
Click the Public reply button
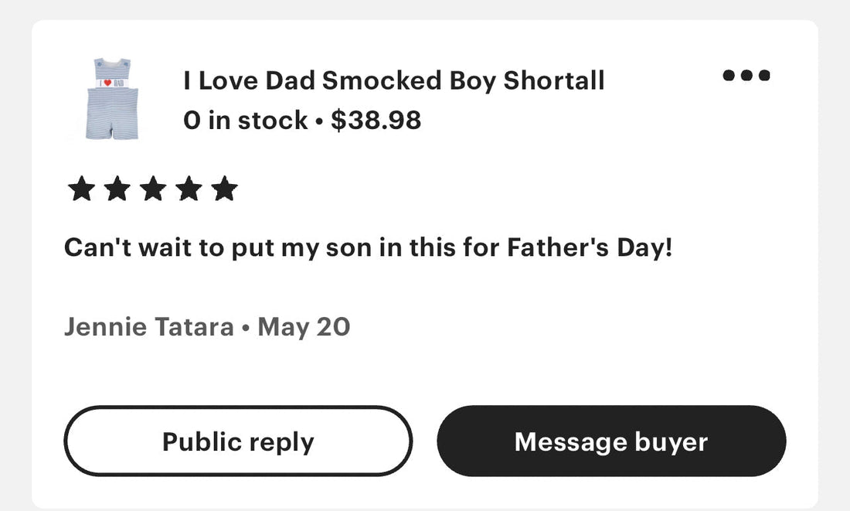pos(238,441)
